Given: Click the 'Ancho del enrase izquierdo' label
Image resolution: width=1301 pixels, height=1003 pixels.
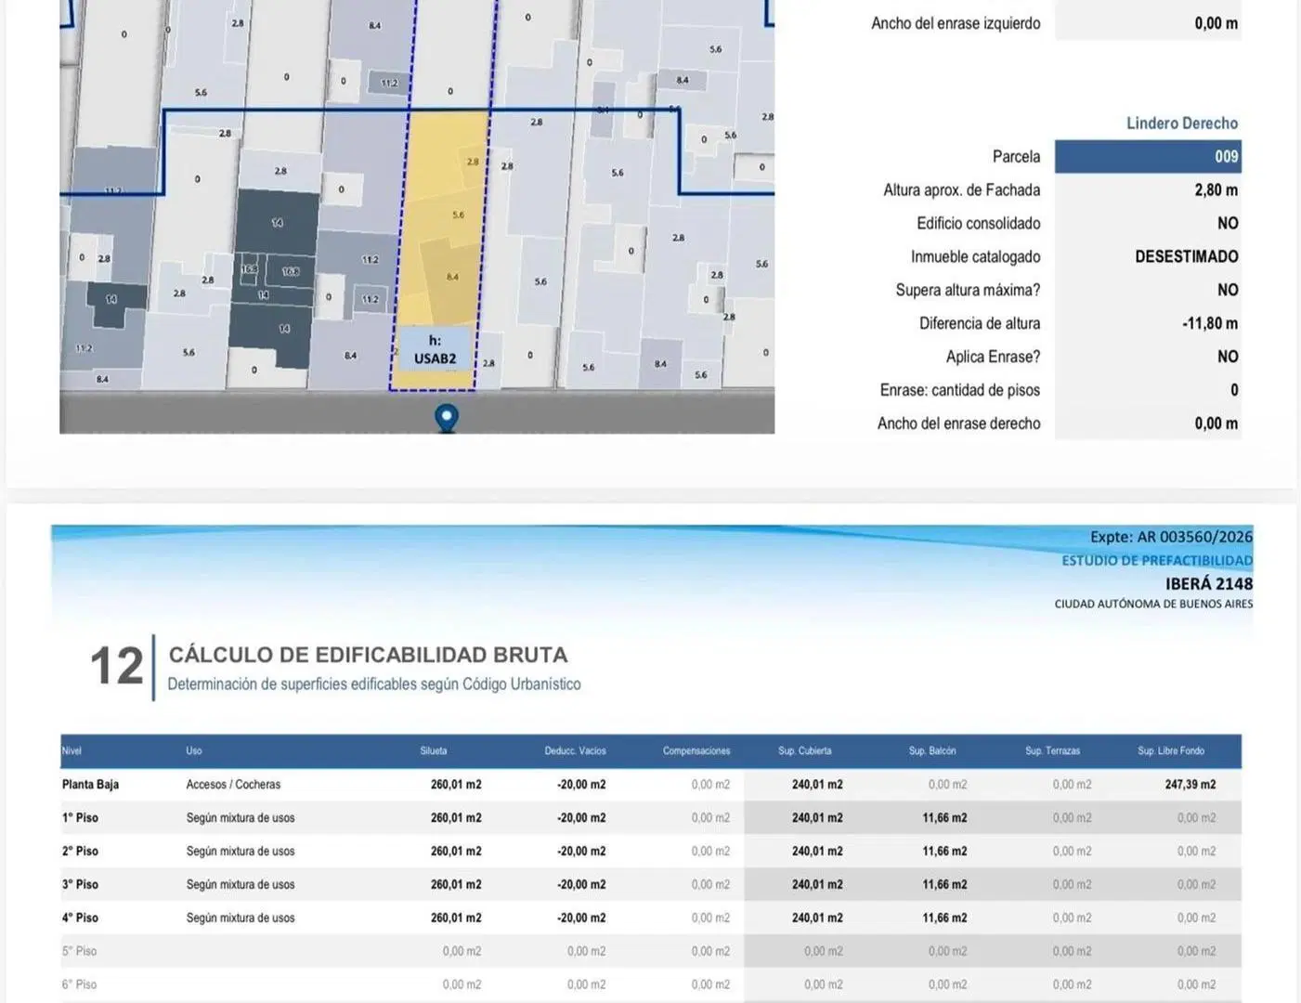Looking at the screenshot, I should [x=956, y=24].
